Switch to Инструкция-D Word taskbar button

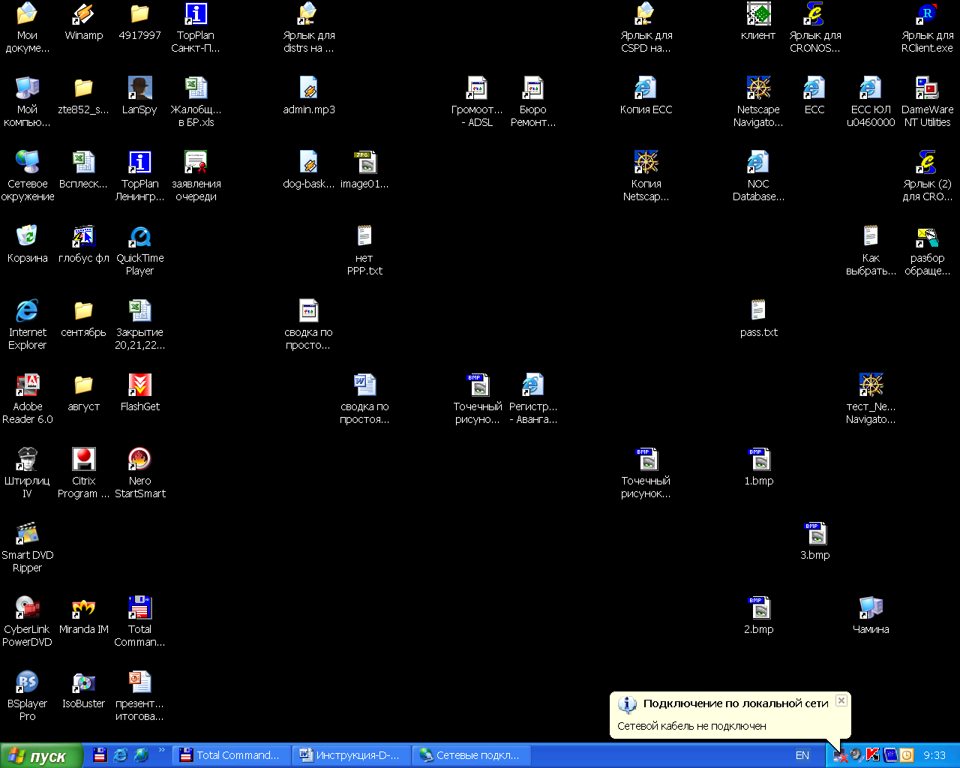(351, 755)
